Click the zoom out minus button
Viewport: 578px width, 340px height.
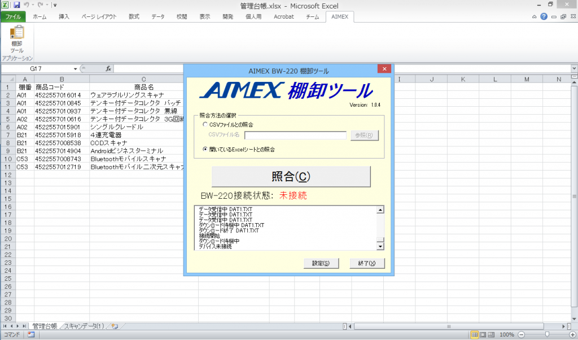point(521,334)
